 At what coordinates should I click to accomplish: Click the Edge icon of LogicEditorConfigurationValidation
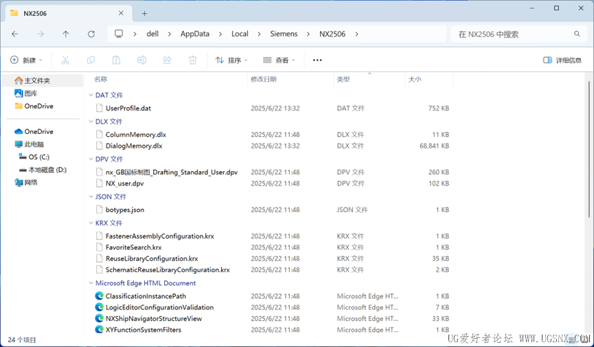pyautogui.click(x=100, y=307)
